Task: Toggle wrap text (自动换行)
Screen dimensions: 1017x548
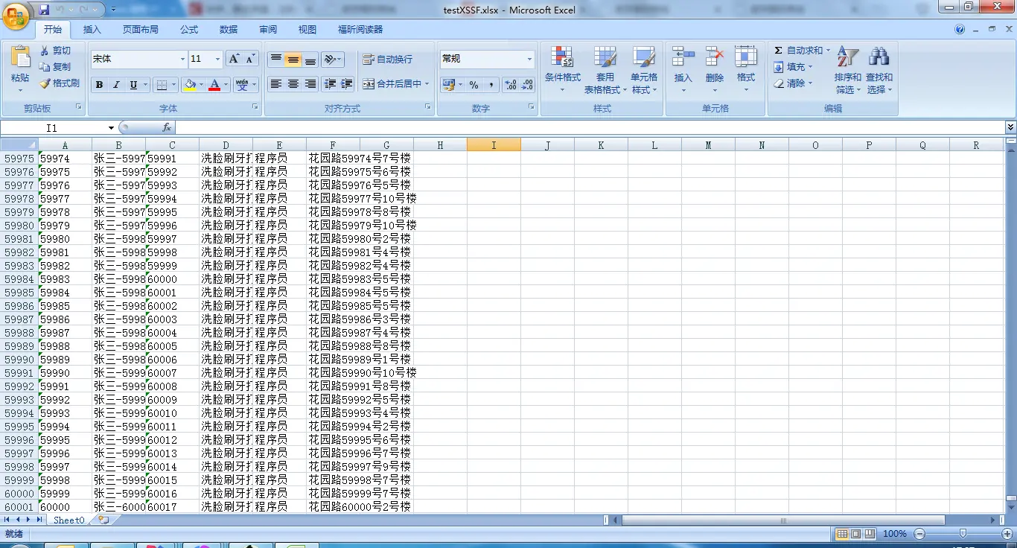Action: 387,60
